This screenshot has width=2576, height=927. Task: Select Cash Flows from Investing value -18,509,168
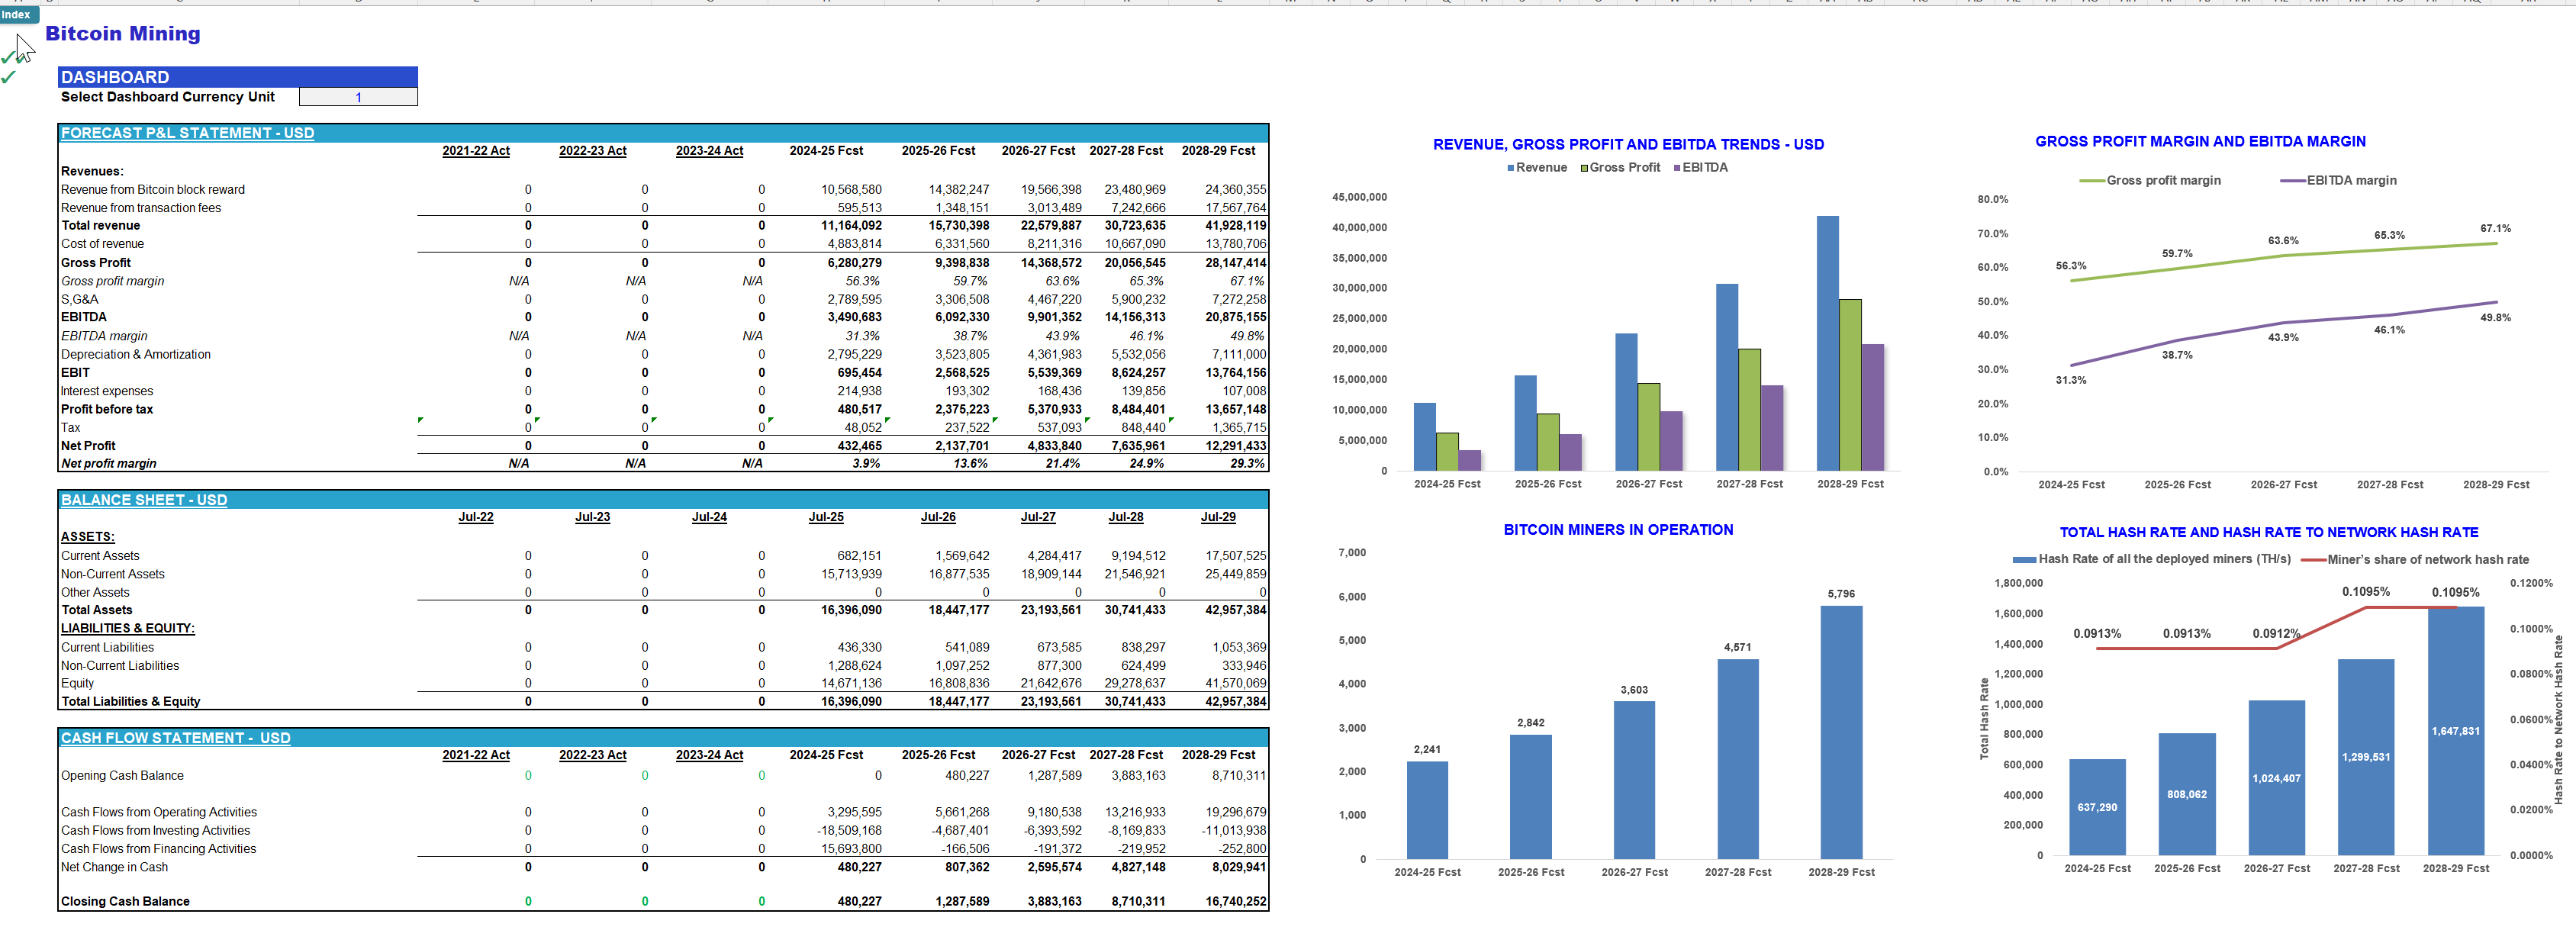tap(849, 831)
